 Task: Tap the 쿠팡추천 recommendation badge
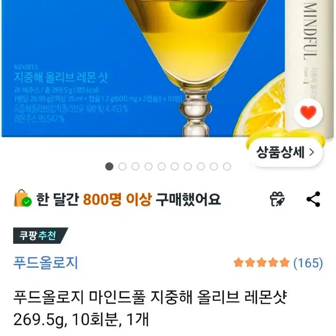[x=40, y=236]
